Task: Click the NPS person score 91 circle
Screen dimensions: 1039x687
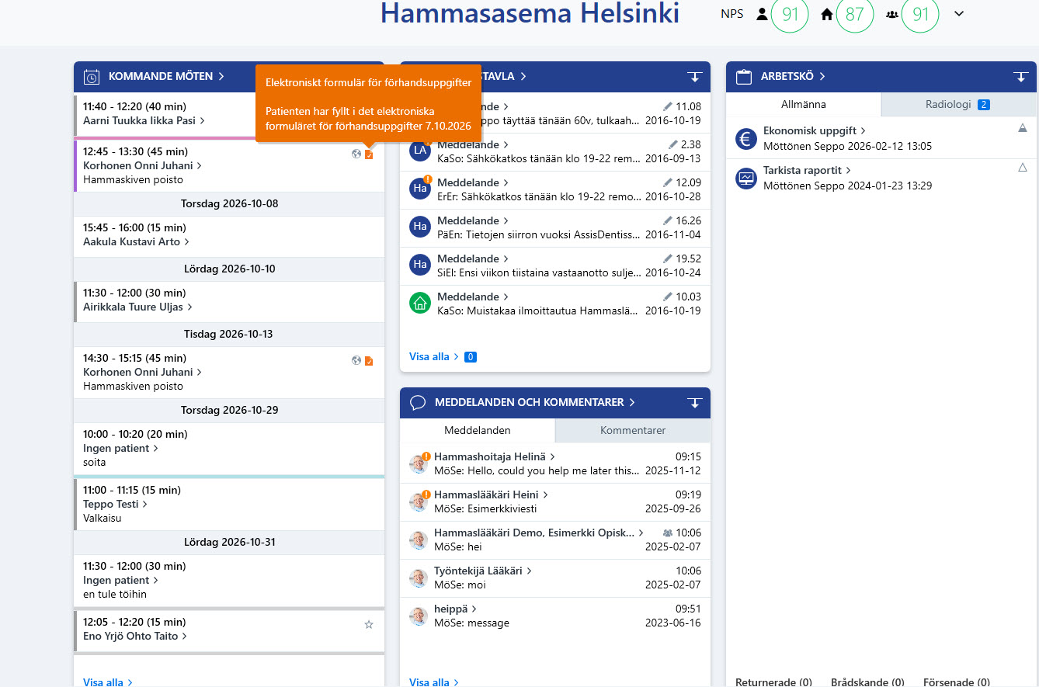Action: tap(790, 14)
